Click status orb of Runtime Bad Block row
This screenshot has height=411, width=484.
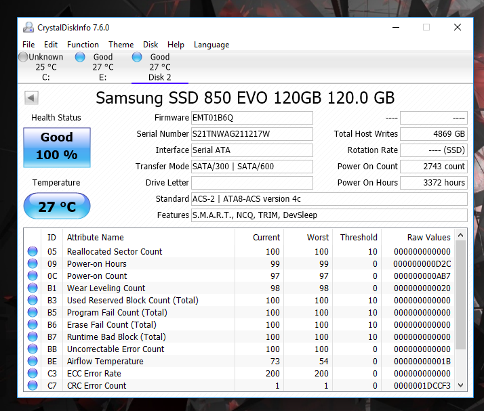pyautogui.click(x=33, y=337)
